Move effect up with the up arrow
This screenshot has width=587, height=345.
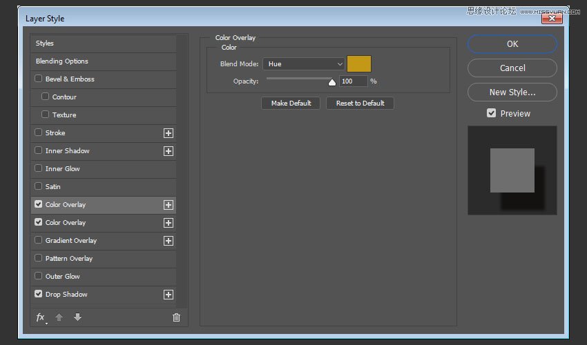point(60,317)
